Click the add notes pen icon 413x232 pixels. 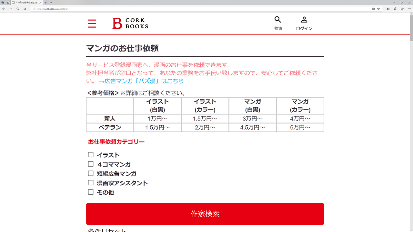click(x=395, y=9)
